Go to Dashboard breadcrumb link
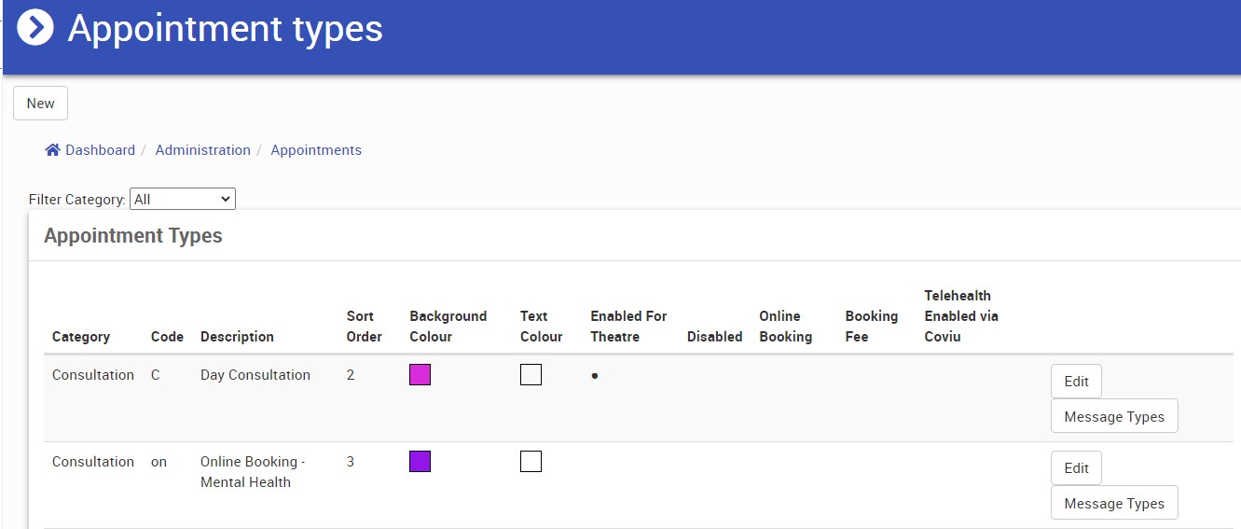The width and height of the screenshot is (1241, 529). coord(100,150)
